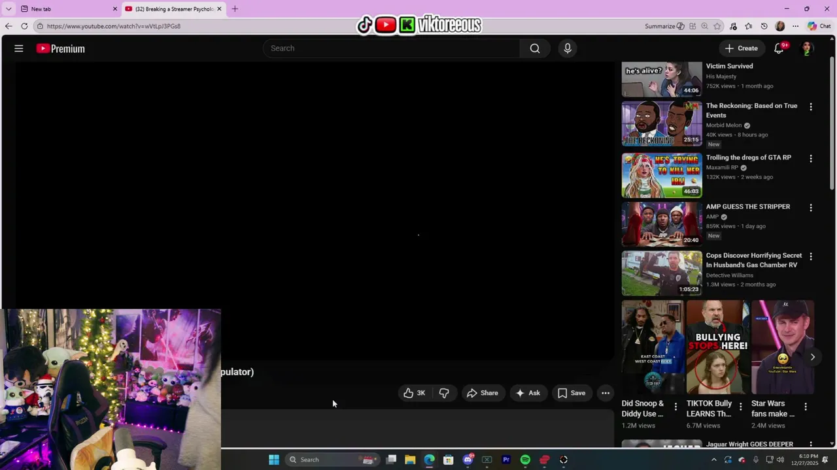
Task: Open more actions menu beside Save
Action: (x=606, y=393)
